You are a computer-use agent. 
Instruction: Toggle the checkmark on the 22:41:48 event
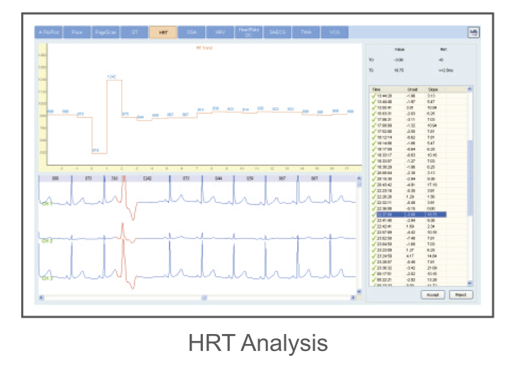(x=373, y=220)
